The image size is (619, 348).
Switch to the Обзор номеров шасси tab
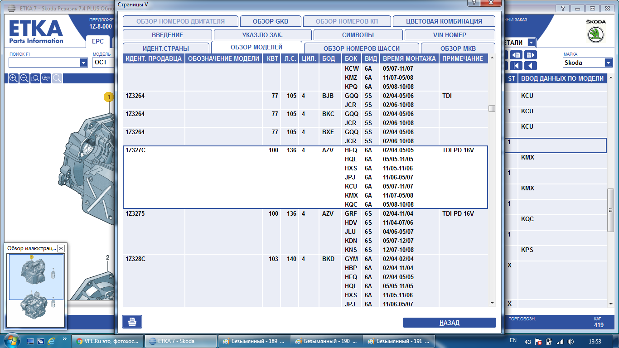point(362,48)
